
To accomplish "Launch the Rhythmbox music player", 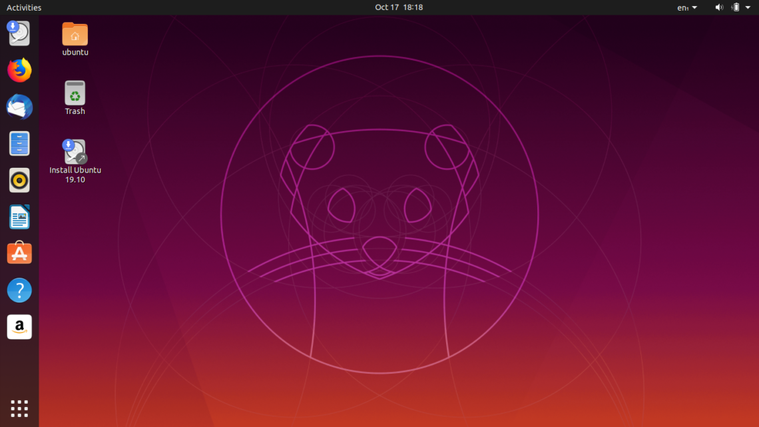I will (19, 180).
